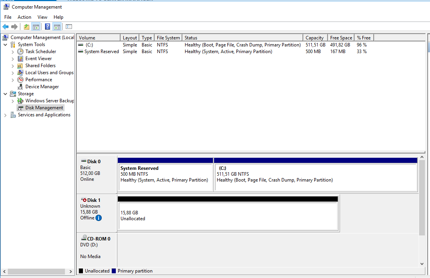430x278 pixels.
Task: Expand the Services and Applications node
Action: pyautogui.click(x=5, y=115)
